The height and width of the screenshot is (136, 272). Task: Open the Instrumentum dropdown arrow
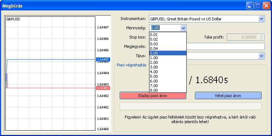261,19
